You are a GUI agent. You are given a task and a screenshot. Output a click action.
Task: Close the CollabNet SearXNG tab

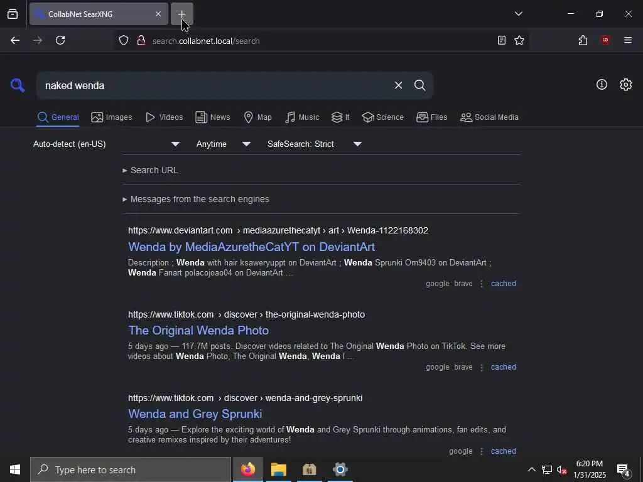158,14
